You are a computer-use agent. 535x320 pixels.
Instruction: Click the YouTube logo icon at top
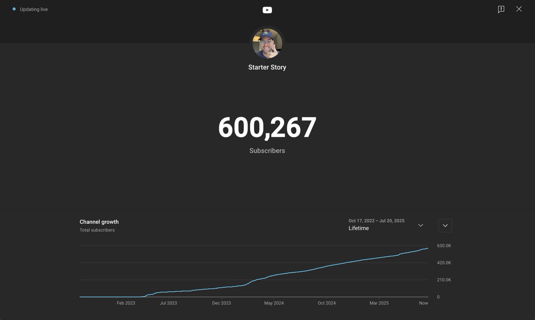pyautogui.click(x=267, y=10)
